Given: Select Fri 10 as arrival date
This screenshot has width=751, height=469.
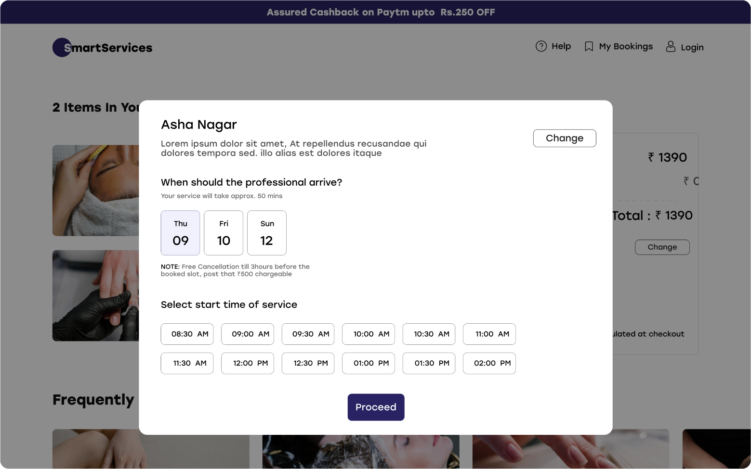Looking at the screenshot, I should pos(224,233).
